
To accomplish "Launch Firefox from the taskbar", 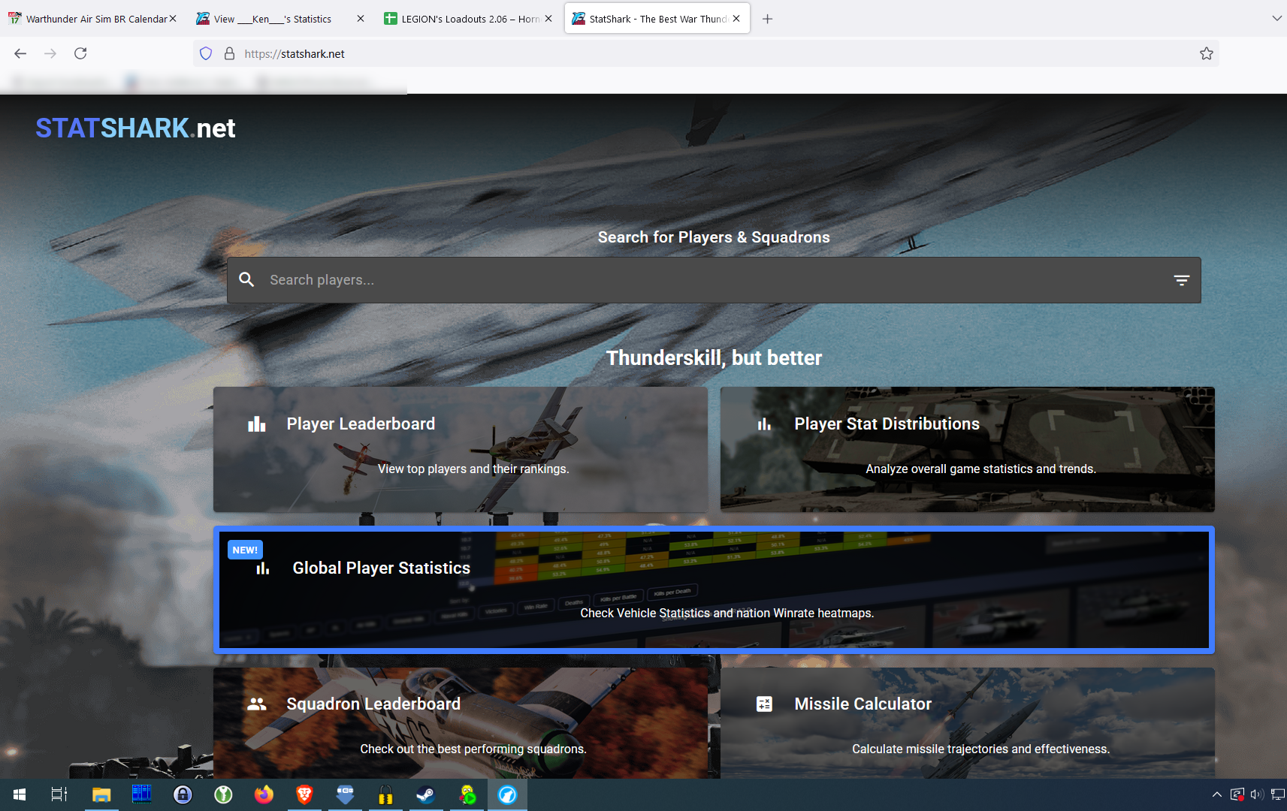I will [264, 794].
